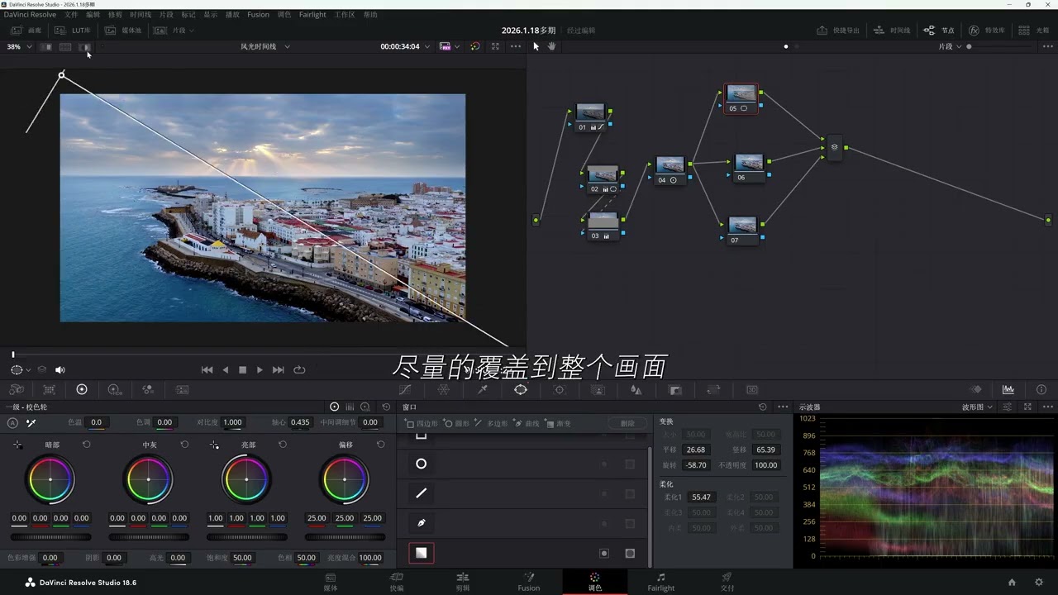This screenshot has height=595, width=1058.
Task: Open the viewer options three-dot menu
Action: click(x=516, y=46)
